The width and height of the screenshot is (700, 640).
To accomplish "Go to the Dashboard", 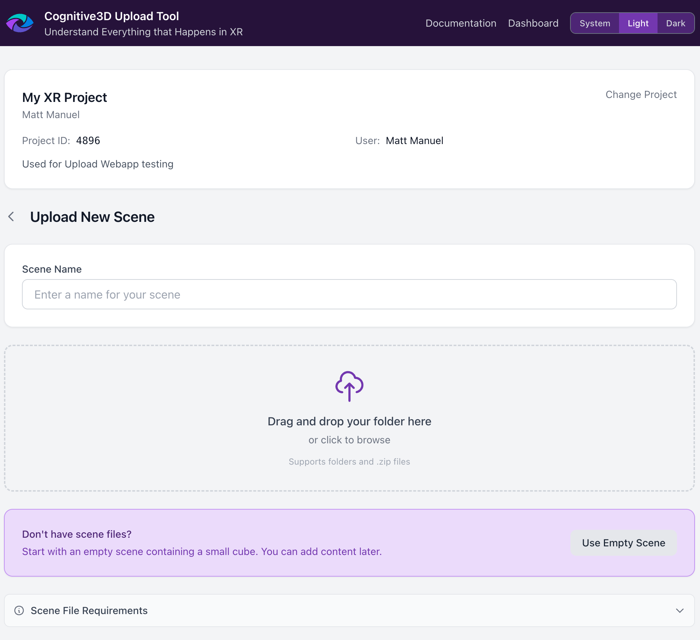I will [533, 23].
